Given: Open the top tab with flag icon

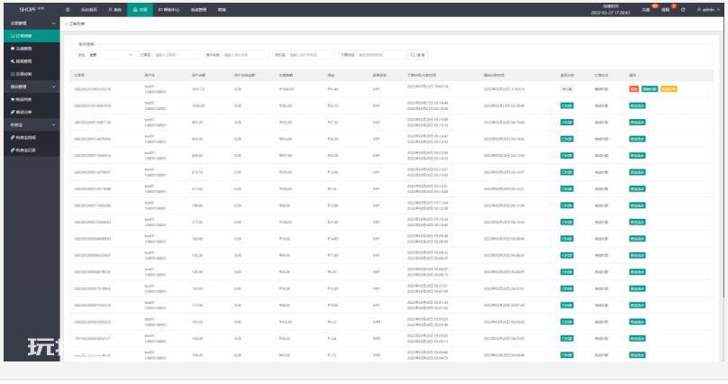Looking at the screenshot, I should tap(169, 9).
